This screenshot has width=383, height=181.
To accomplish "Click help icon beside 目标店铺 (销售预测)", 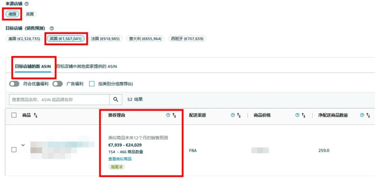I will tap(52, 28).
